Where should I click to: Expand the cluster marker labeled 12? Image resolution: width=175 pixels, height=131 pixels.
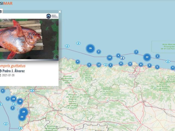99,65
